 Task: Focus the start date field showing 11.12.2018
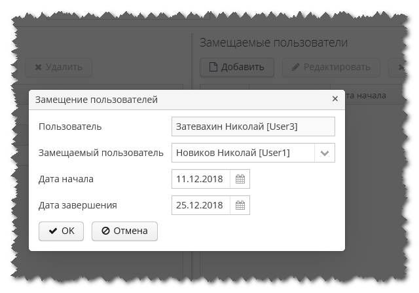coord(200,179)
